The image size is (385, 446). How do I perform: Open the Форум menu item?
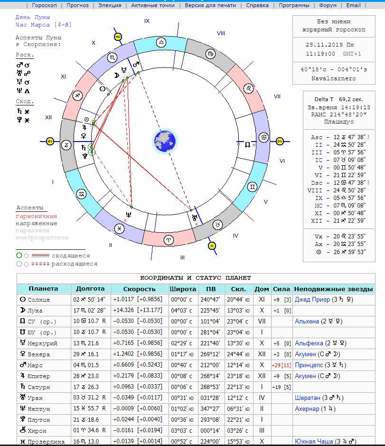click(x=328, y=5)
